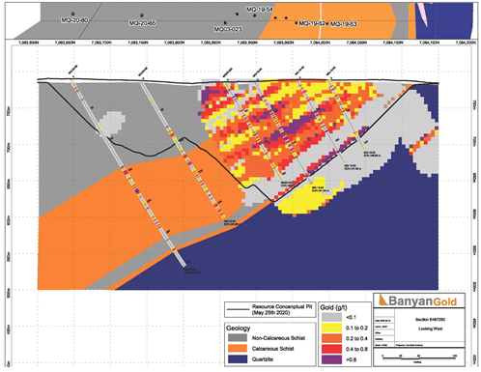
Task: Click the Calcareous Schist geology swatch
Action: point(238,349)
